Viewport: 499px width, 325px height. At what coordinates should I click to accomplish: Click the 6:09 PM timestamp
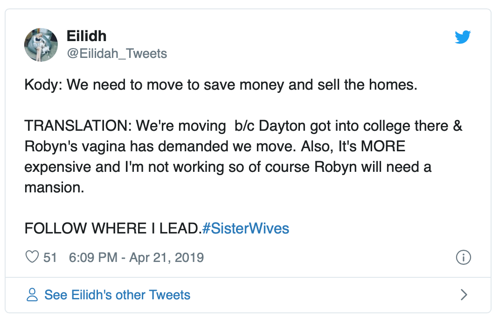pos(93,257)
